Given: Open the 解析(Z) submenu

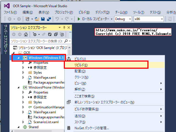Looking at the screenshot, I should tap(114, 89).
